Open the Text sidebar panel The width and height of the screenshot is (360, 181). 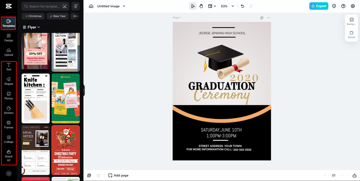(x=9, y=67)
